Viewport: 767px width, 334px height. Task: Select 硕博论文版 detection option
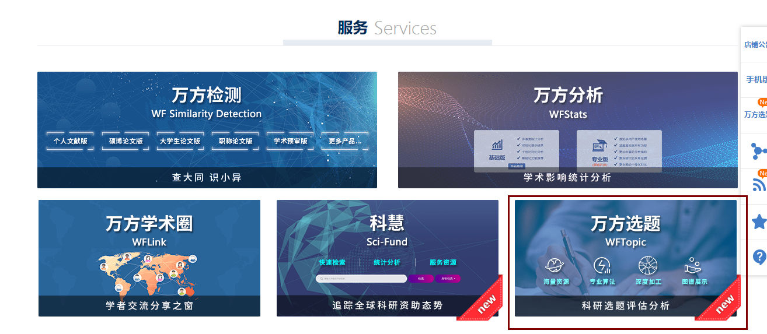(x=125, y=141)
